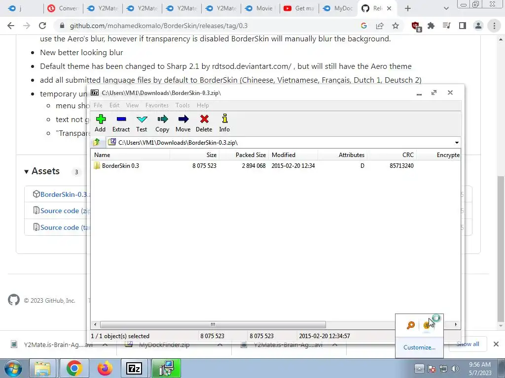The image size is (505, 378).
Task: Open options chevron for MyDockFinder.zip download
Action: [219, 345]
